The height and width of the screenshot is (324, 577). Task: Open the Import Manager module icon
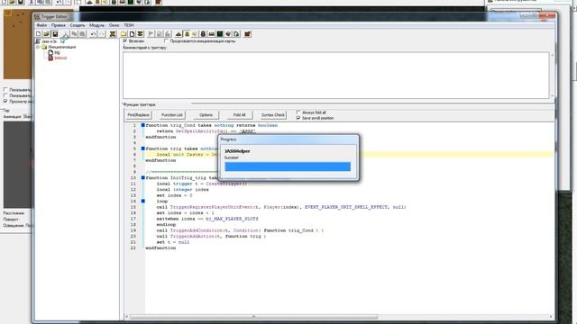point(236,34)
